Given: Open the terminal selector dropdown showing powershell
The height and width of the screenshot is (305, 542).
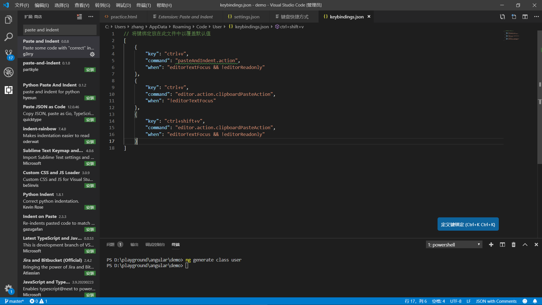Looking at the screenshot, I should [x=454, y=244].
